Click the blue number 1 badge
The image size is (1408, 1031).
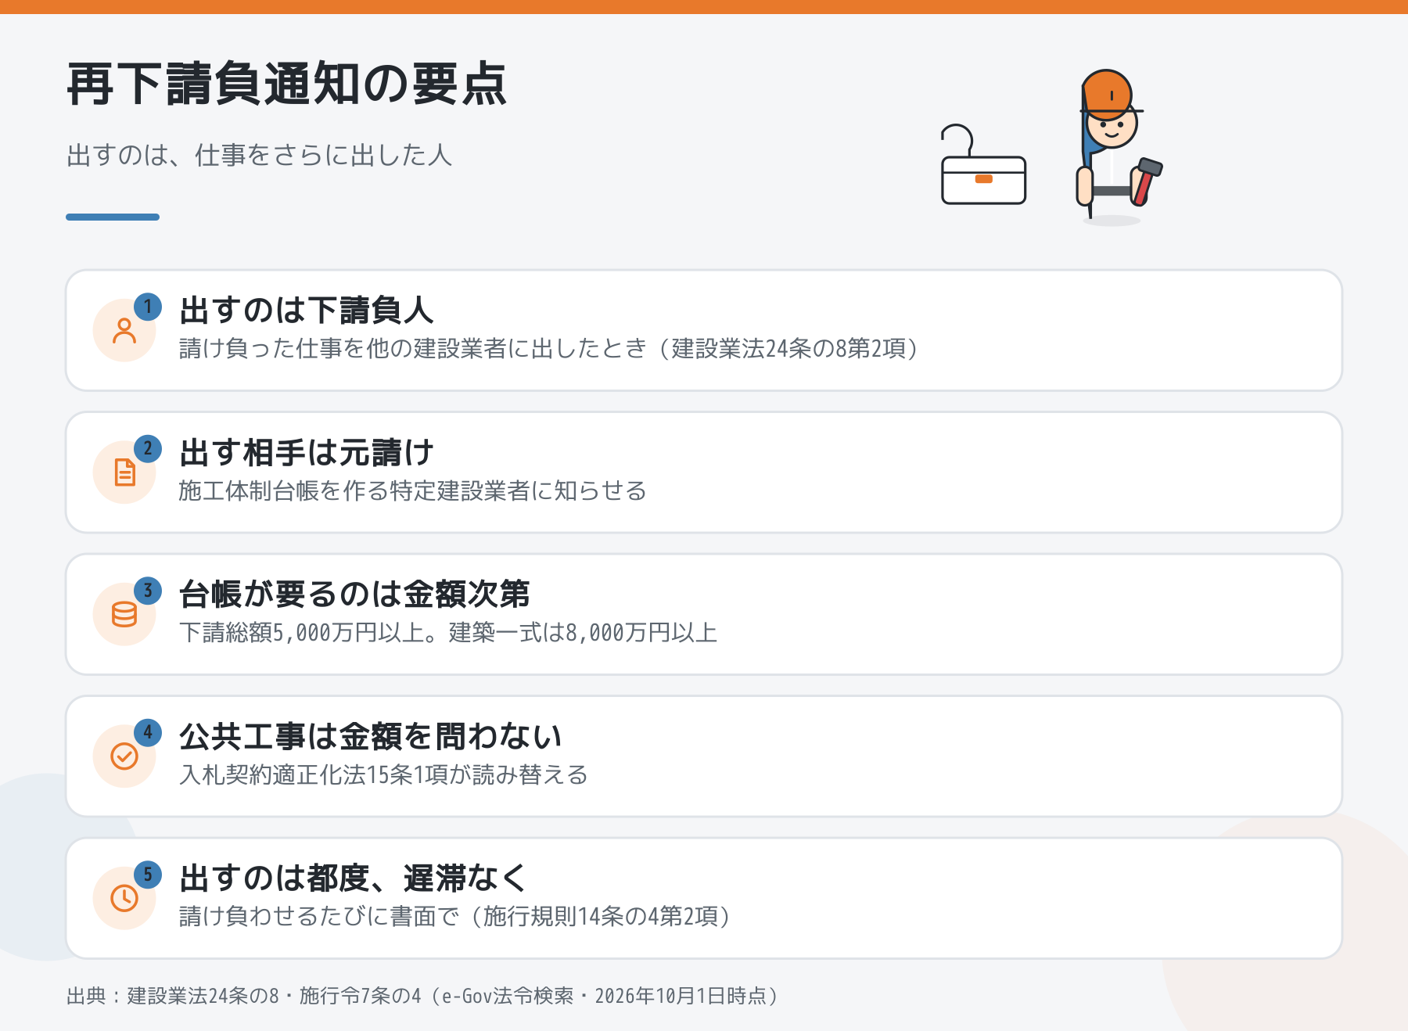tap(148, 307)
